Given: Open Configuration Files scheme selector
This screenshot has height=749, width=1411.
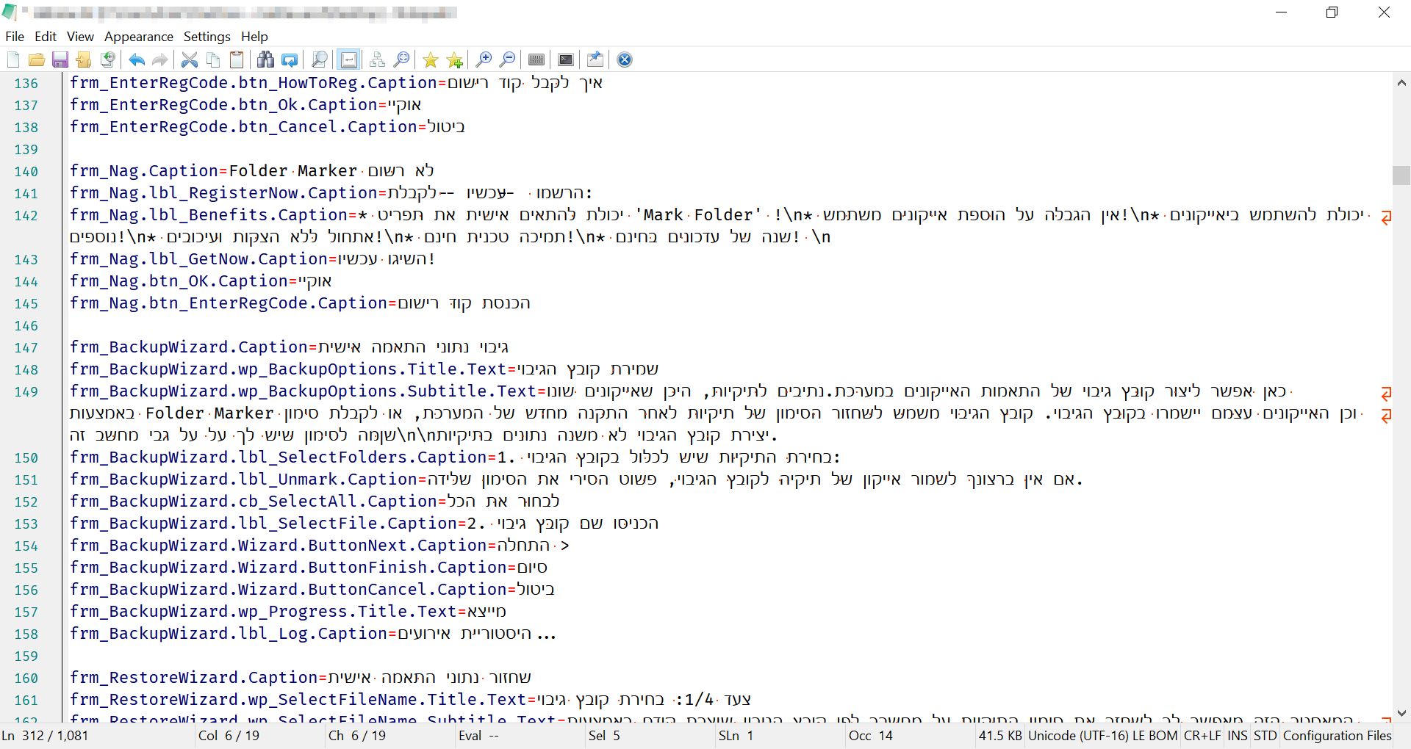Looking at the screenshot, I should pos(1337,736).
